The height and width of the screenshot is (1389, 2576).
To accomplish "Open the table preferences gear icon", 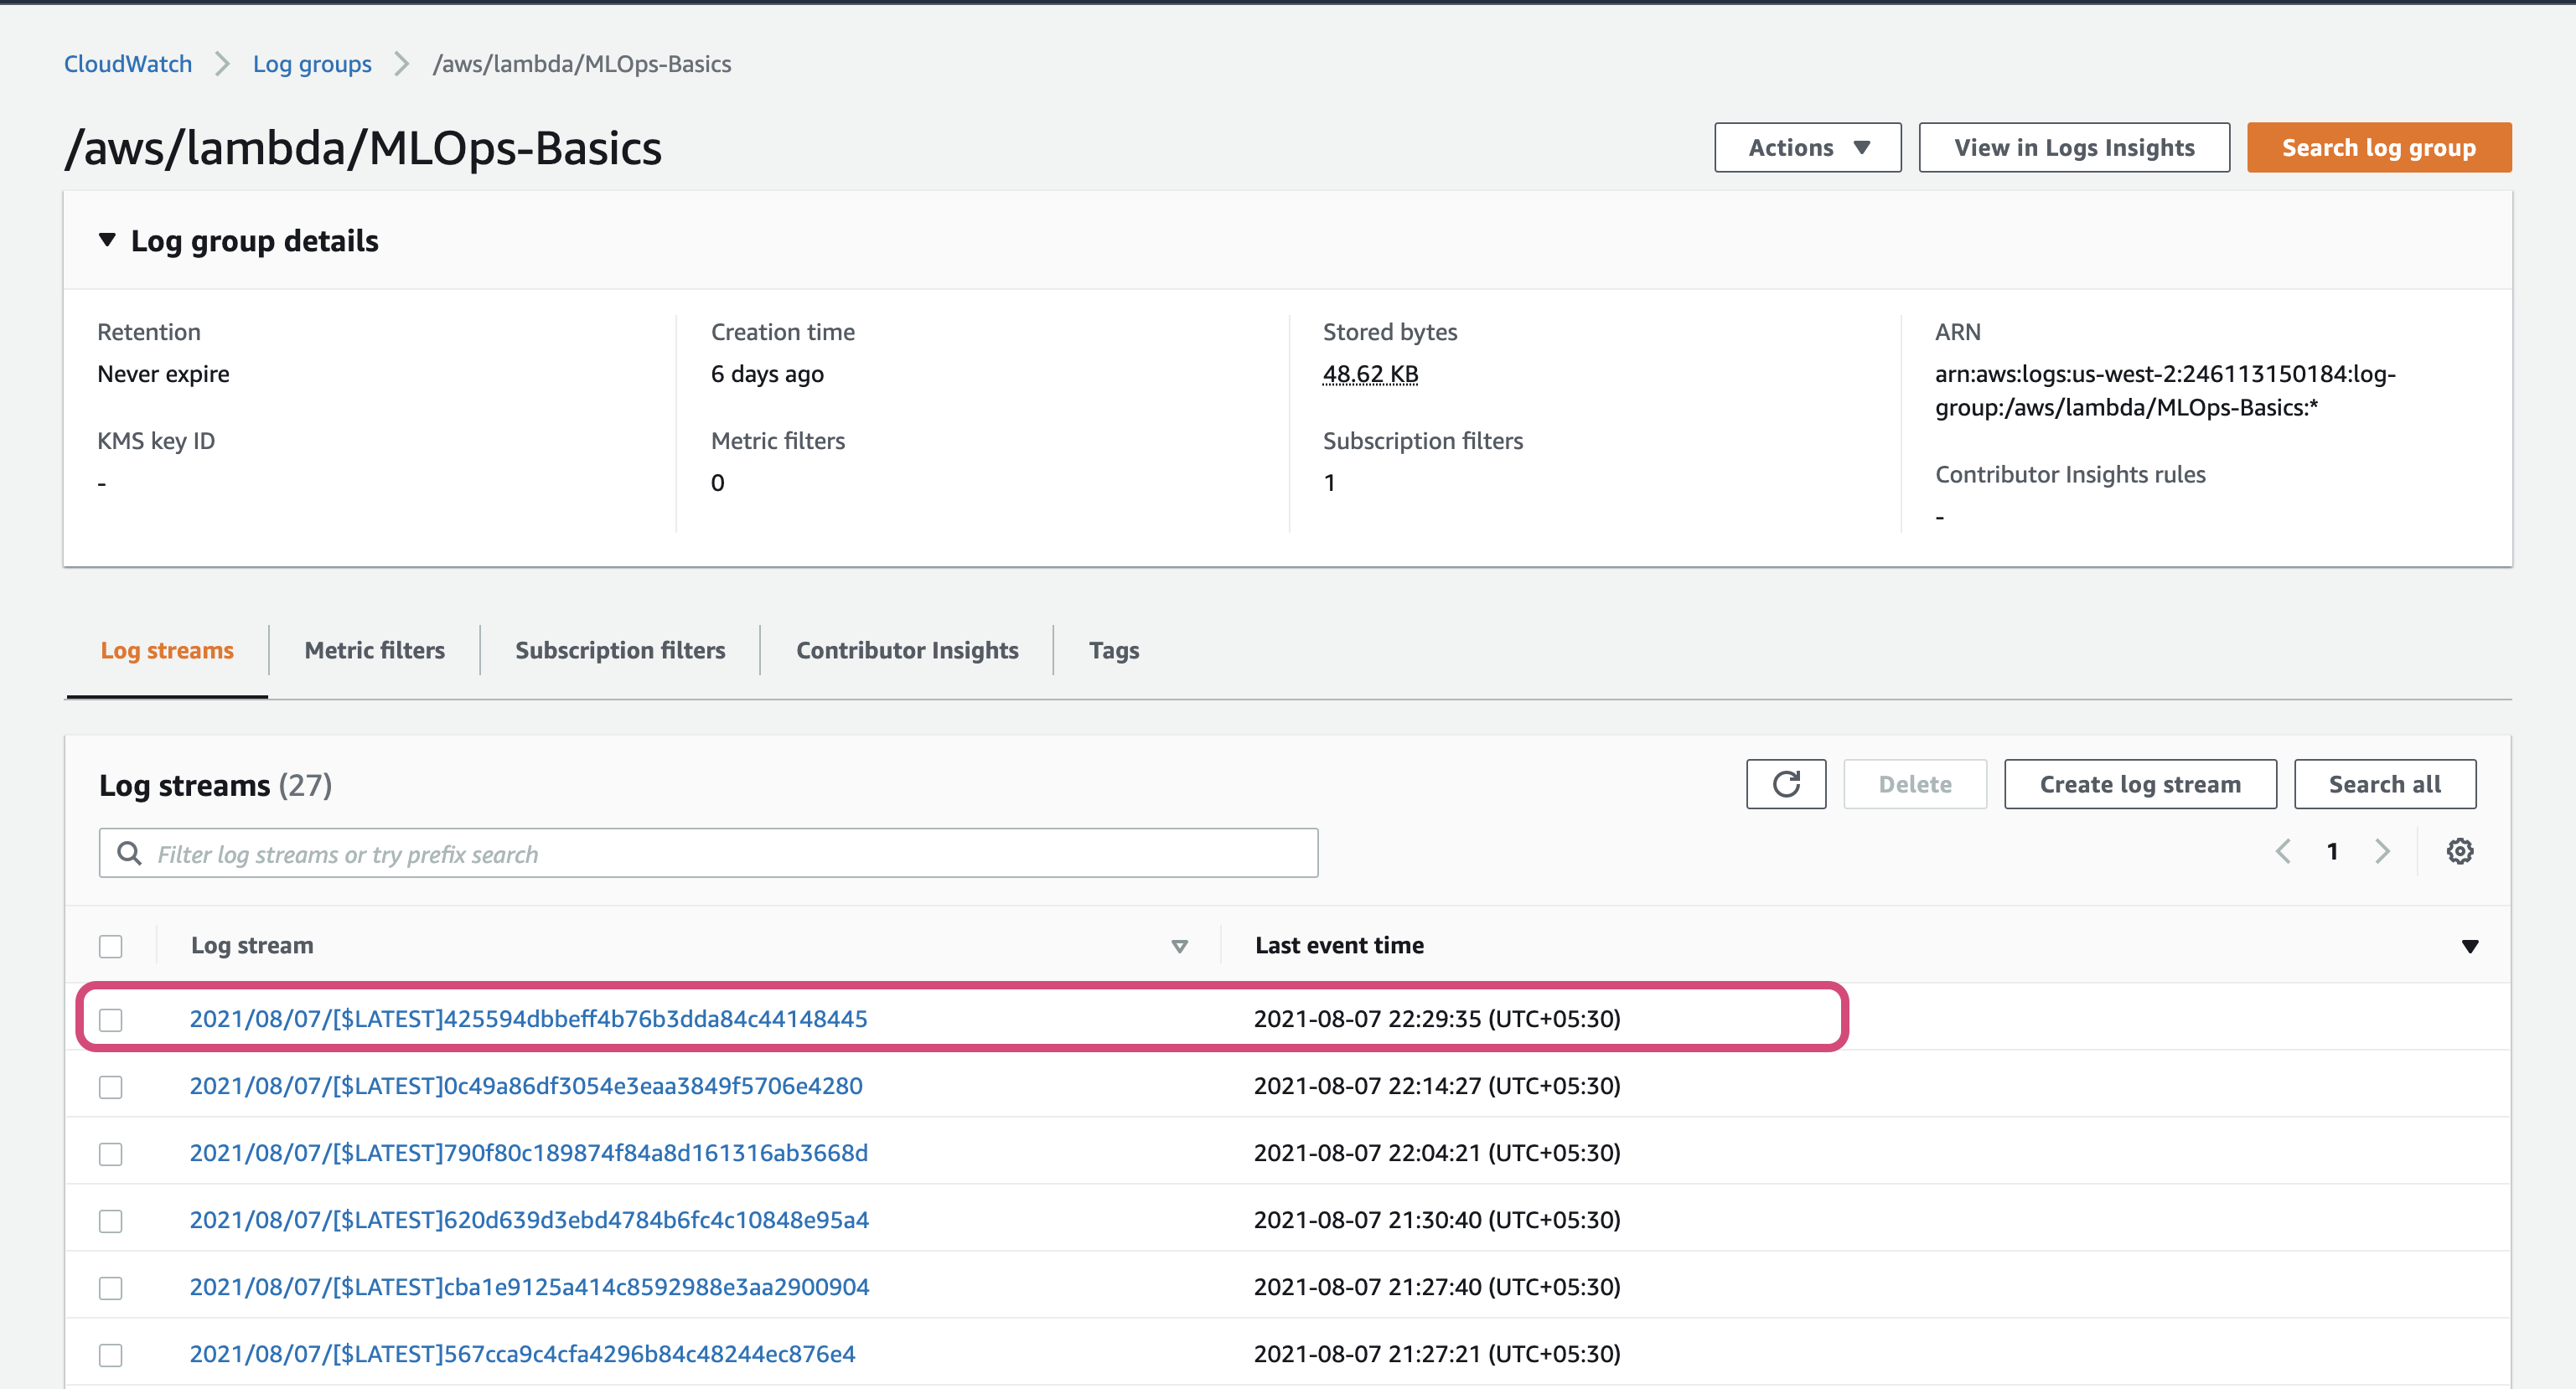I will 2459,851.
